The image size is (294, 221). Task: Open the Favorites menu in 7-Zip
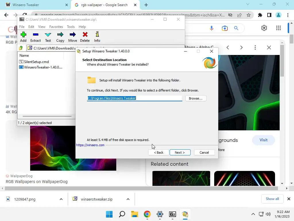coord(56,27)
